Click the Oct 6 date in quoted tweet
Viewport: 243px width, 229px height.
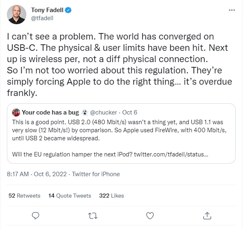(x=130, y=112)
